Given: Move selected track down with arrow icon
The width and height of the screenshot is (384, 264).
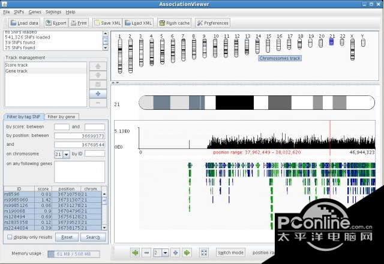Looking at the screenshot, I should coord(98,75).
